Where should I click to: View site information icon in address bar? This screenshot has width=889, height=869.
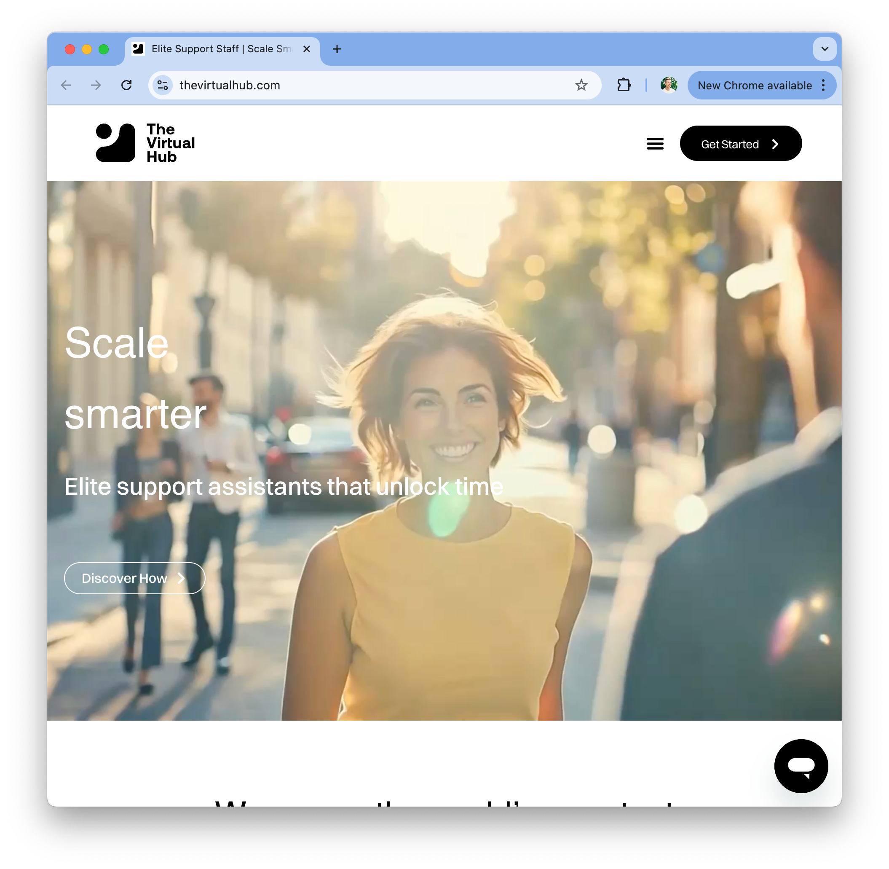(163, 86)
